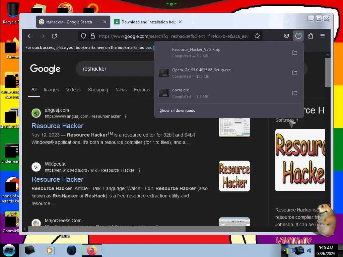Open the opera.exe downloaded file
This screenshot has width=343, height=257.
tap(222, 93)
